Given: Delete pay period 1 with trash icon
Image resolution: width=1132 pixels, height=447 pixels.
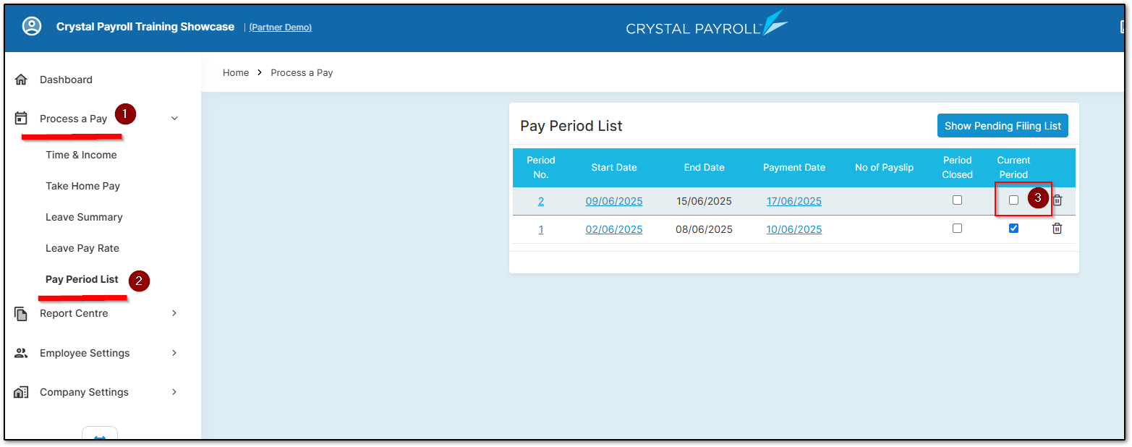Looking at the screenshot, I should pyautogui.click(x=1057, y=229).
